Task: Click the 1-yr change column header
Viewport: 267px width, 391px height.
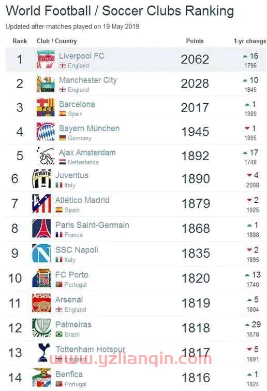Action: [x=250, y=41]
